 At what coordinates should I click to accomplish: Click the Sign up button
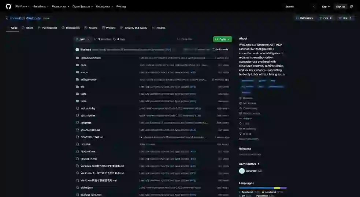click(341, 7)
